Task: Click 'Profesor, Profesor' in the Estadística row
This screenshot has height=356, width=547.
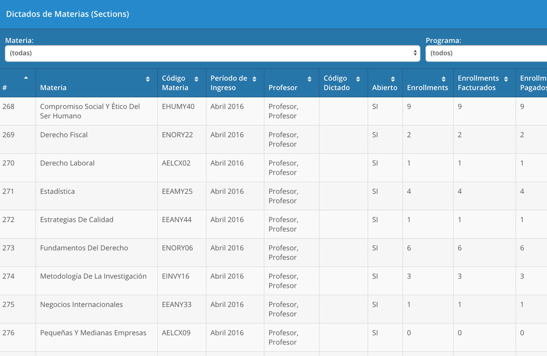Action: tap(283, 196)
